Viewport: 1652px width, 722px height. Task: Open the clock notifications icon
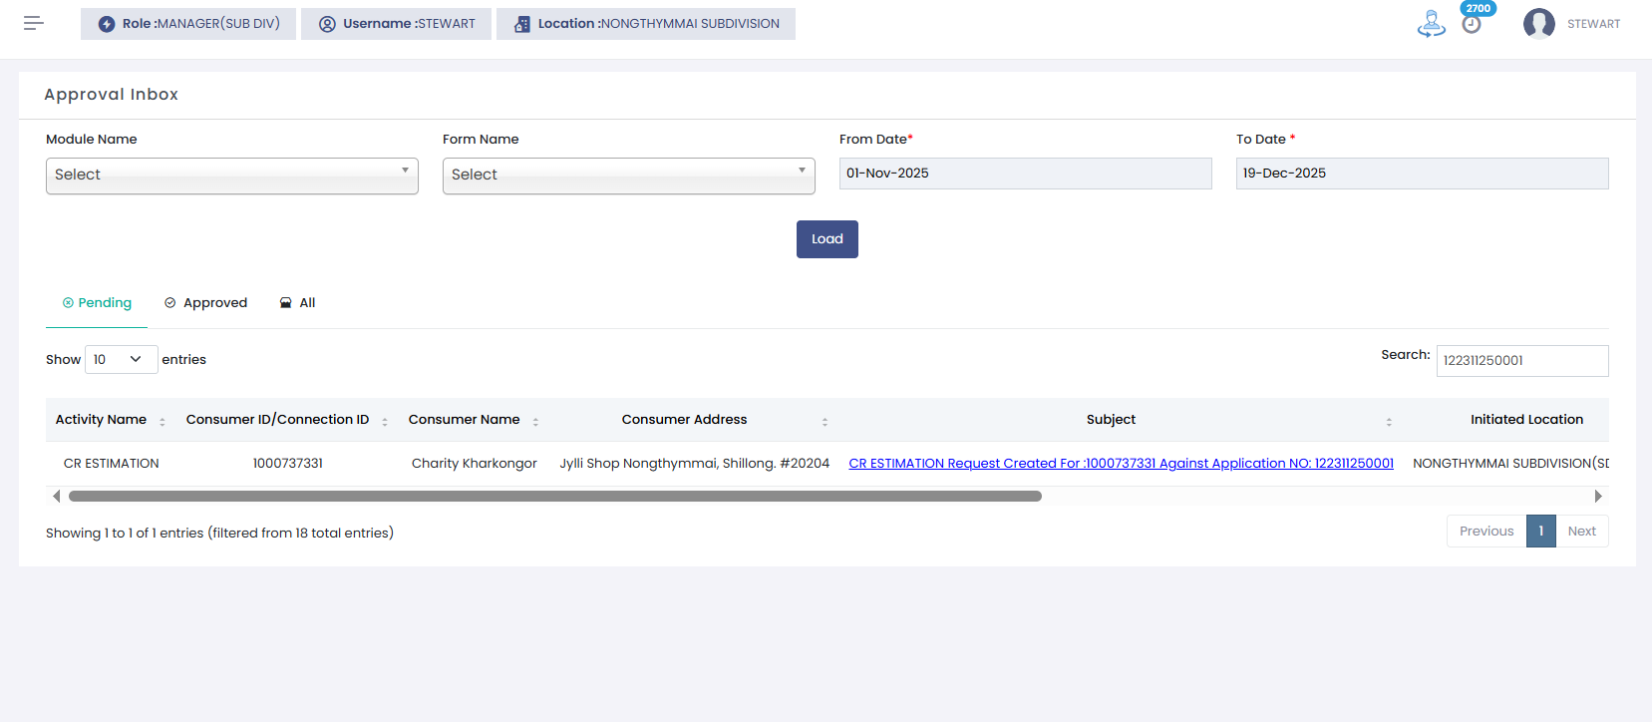(1472, 24)
